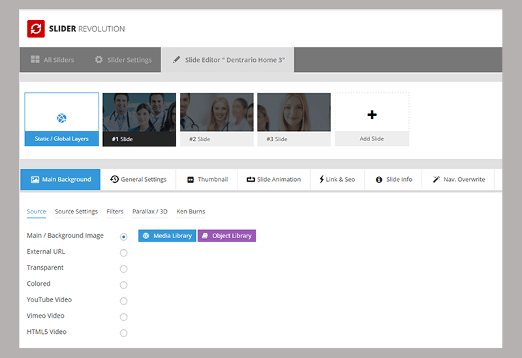Click the Slide Editor pencil icon
The image size is (522, 358).
176,60
